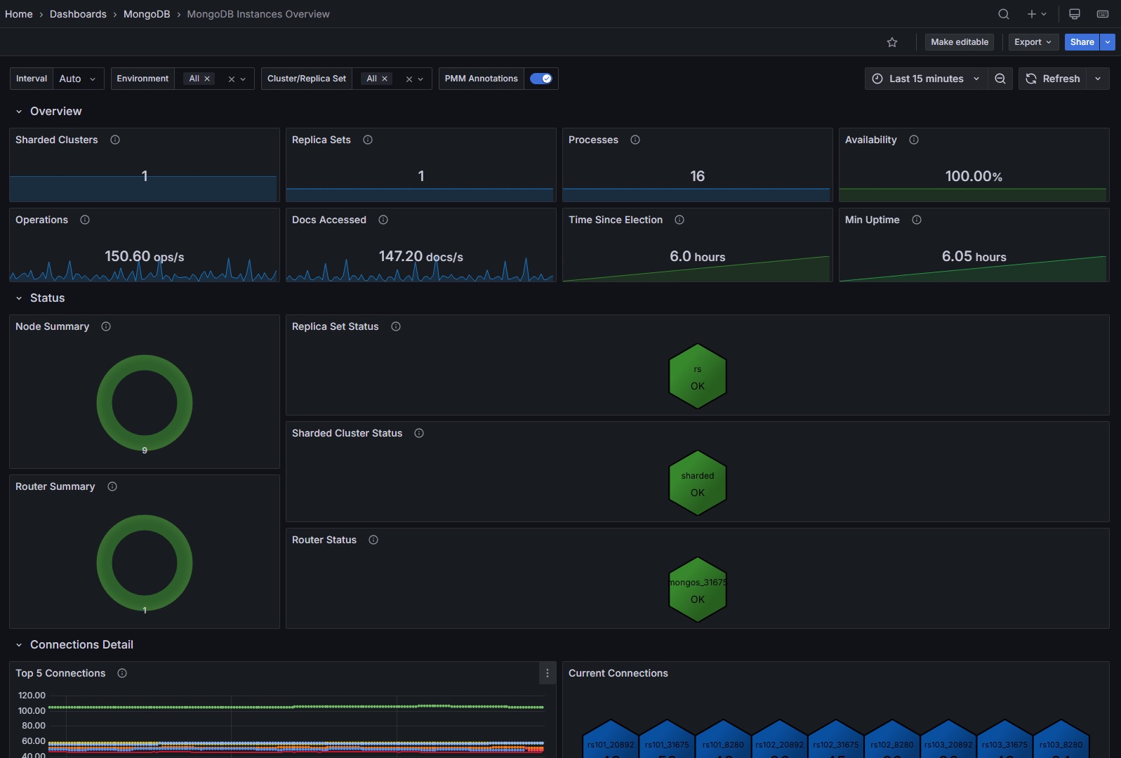Click the rs OK hexagon

tap(698, 376)
